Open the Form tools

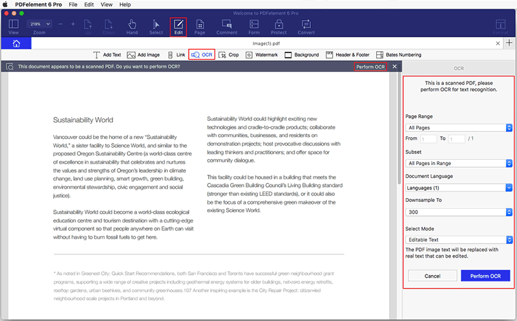pos(254,27)
